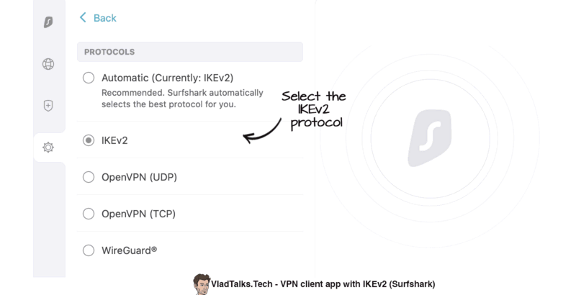Select the Automatic protocol radio button

click(89, 78)
